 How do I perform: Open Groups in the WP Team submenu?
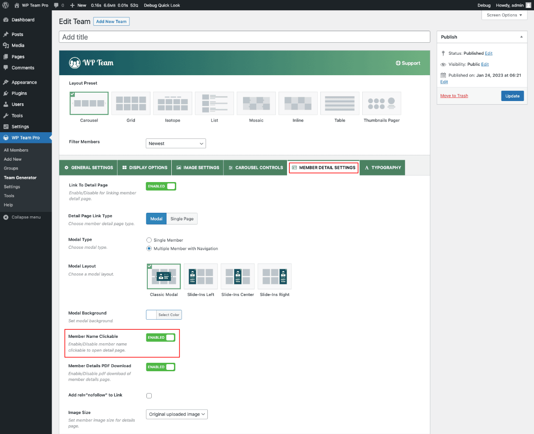[x=11, y=168]
